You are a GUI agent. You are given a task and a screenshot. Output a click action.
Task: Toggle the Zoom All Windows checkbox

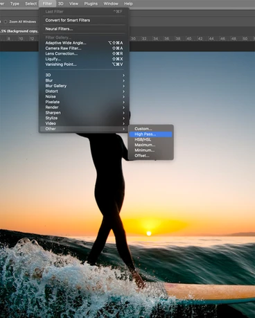click(x=6, y=21)
